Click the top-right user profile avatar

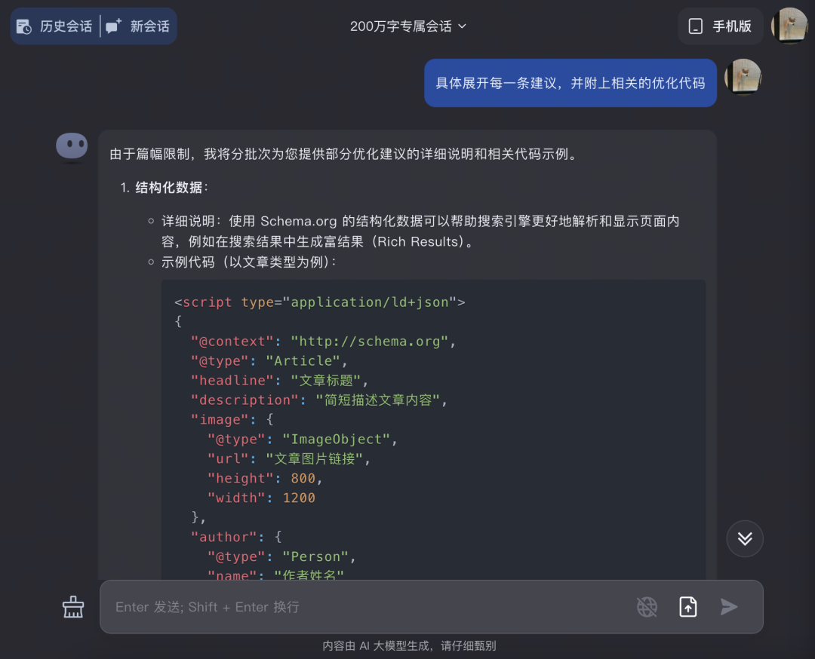[x=789, y=26]
